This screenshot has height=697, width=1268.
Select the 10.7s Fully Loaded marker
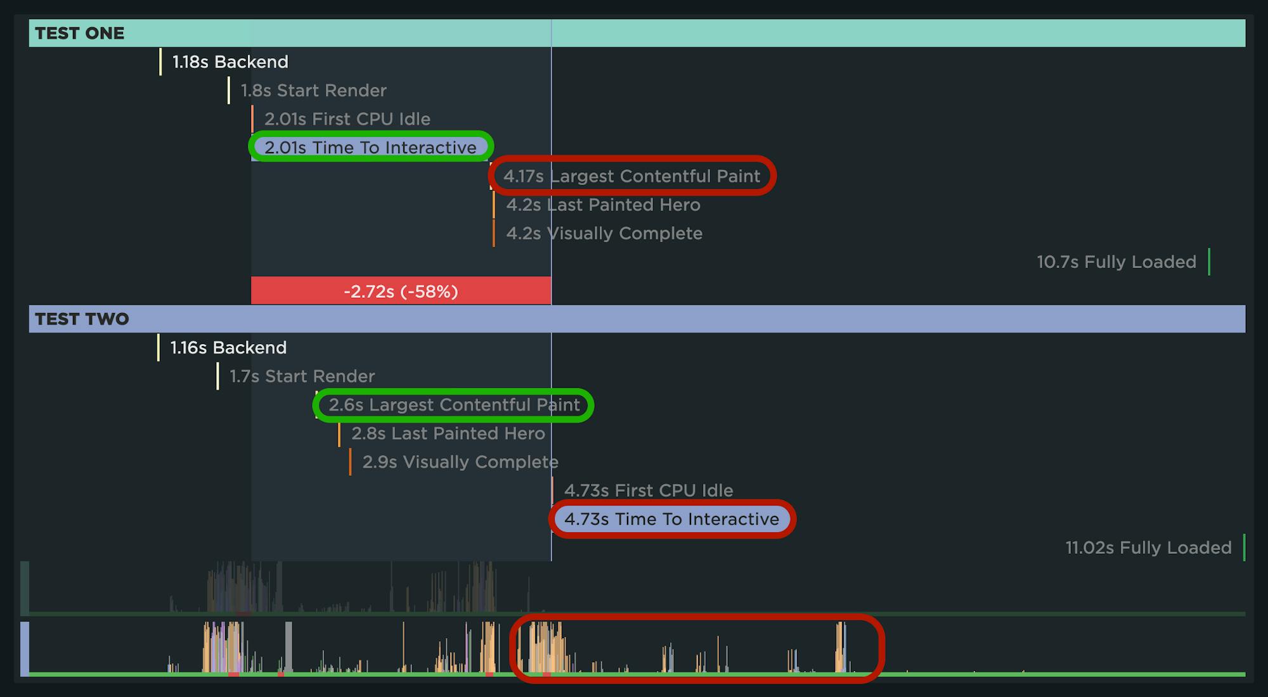[1116, 262]
